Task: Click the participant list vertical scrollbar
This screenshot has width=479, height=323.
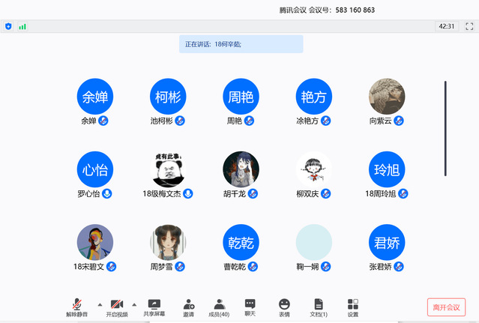Action: point(445,127)
